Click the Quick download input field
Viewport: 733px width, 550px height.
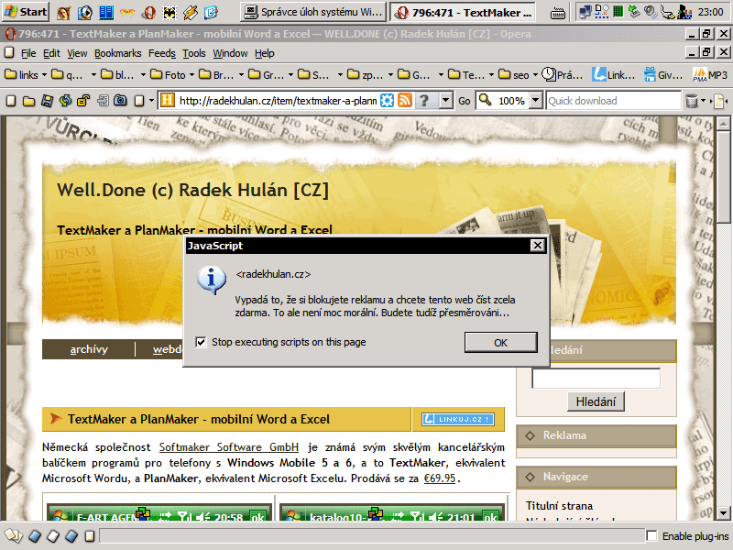click(x=613, y=101)
